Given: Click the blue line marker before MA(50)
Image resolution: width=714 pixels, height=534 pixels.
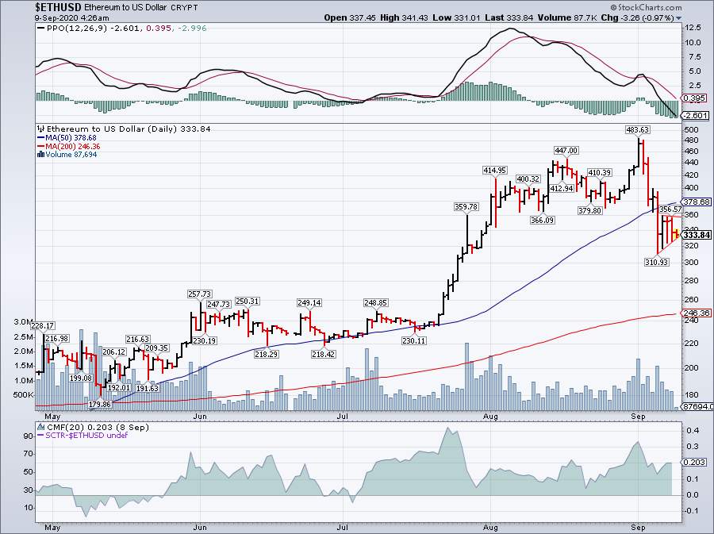Looking at the screenshot, I should tap(40, 137).
